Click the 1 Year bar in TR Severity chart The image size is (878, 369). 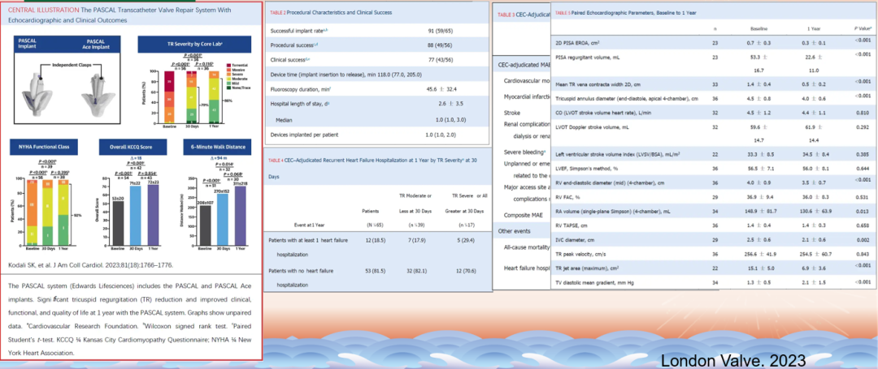(x=213, y=96)
